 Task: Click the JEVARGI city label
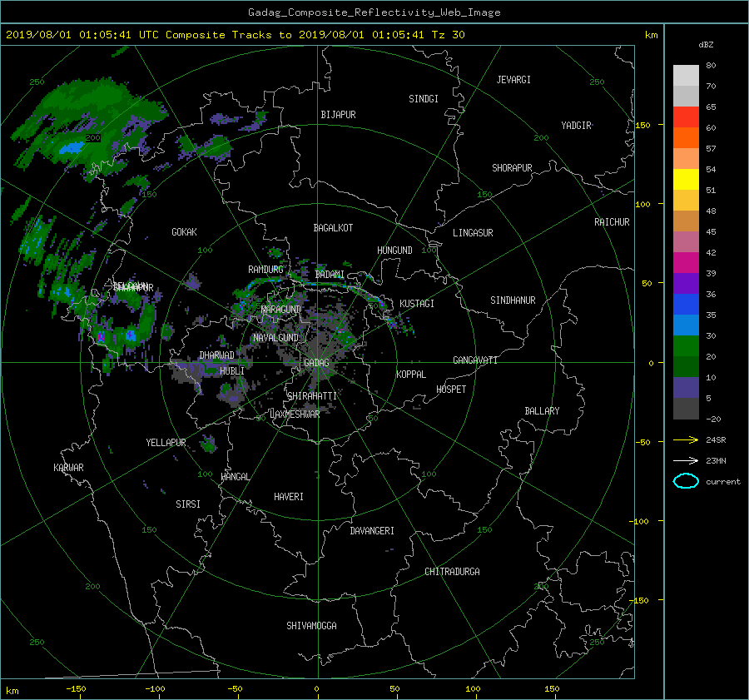tap(513, 80)
